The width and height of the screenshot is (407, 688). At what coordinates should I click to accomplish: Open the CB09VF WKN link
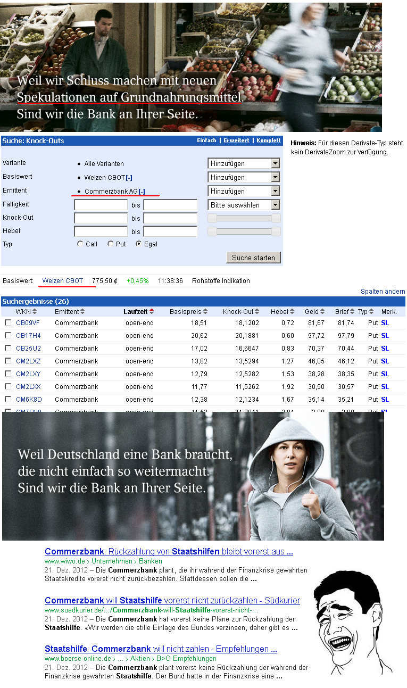[x=28, y=323]
